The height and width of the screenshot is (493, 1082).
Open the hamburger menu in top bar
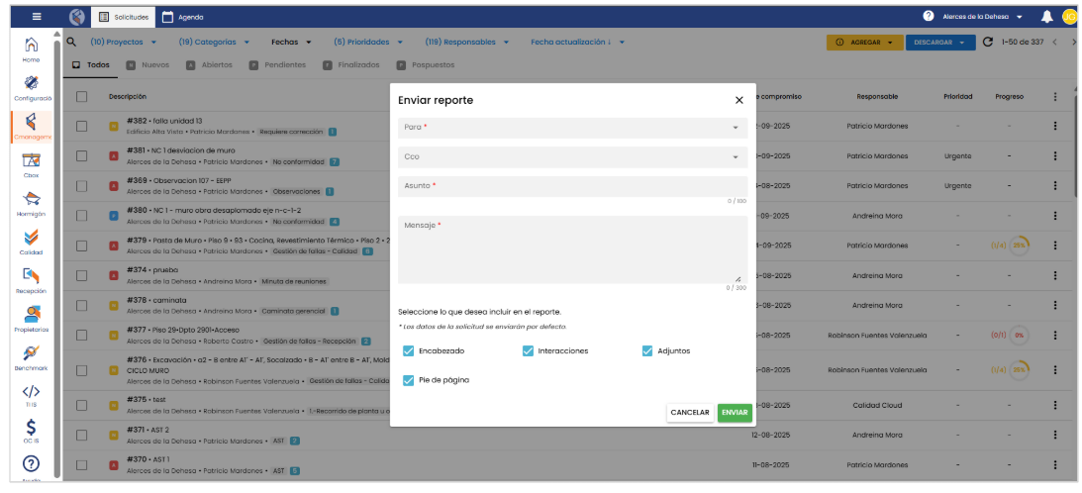pyautogui.click(x=38, y=17)
